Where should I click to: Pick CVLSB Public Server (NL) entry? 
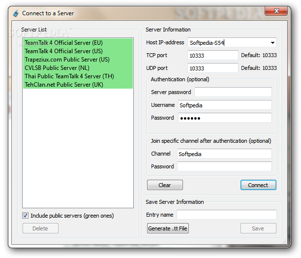pos(78,68)
